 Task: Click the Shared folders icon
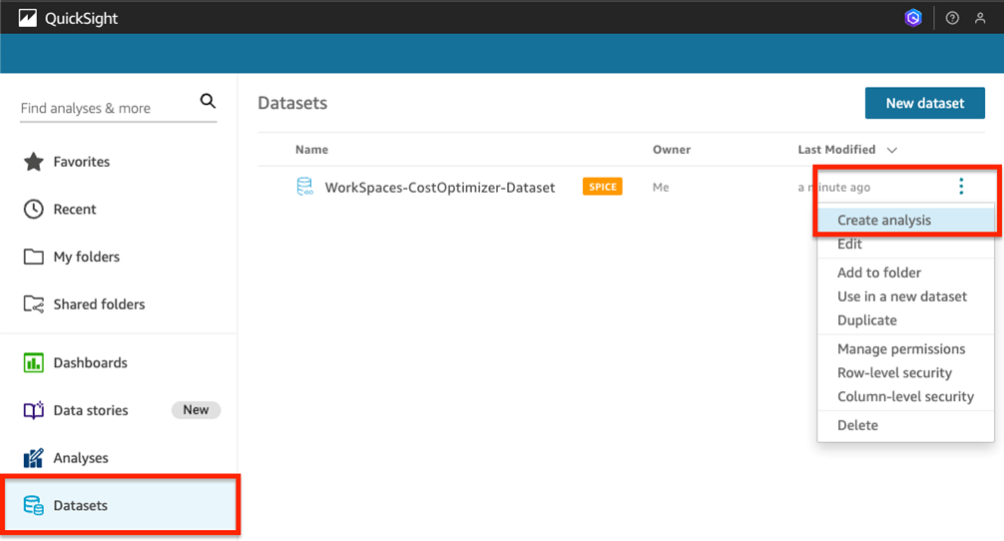pyautogui.click(x=33, y=304)
